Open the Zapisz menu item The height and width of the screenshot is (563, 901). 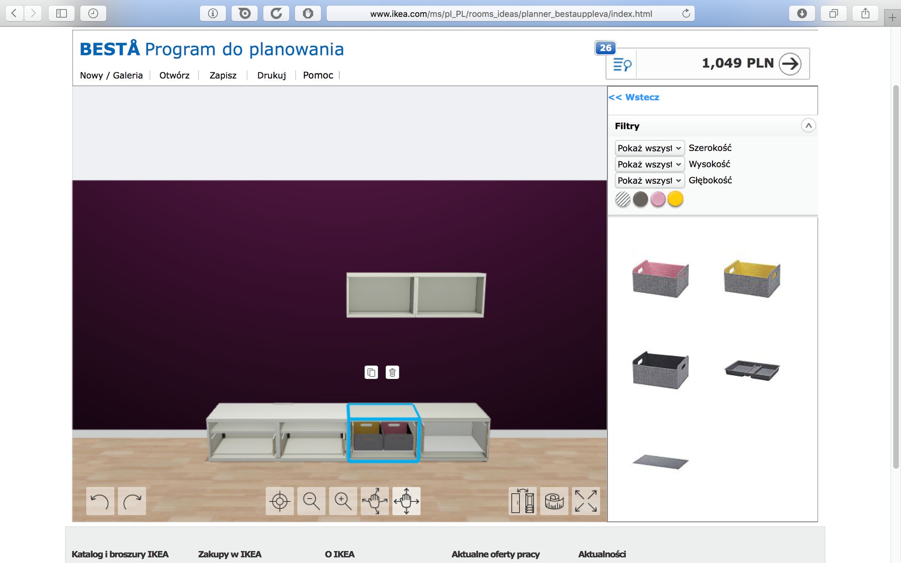[223, 75]
